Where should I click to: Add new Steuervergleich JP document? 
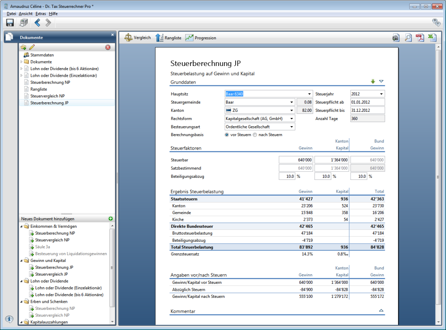coord(52,274)
